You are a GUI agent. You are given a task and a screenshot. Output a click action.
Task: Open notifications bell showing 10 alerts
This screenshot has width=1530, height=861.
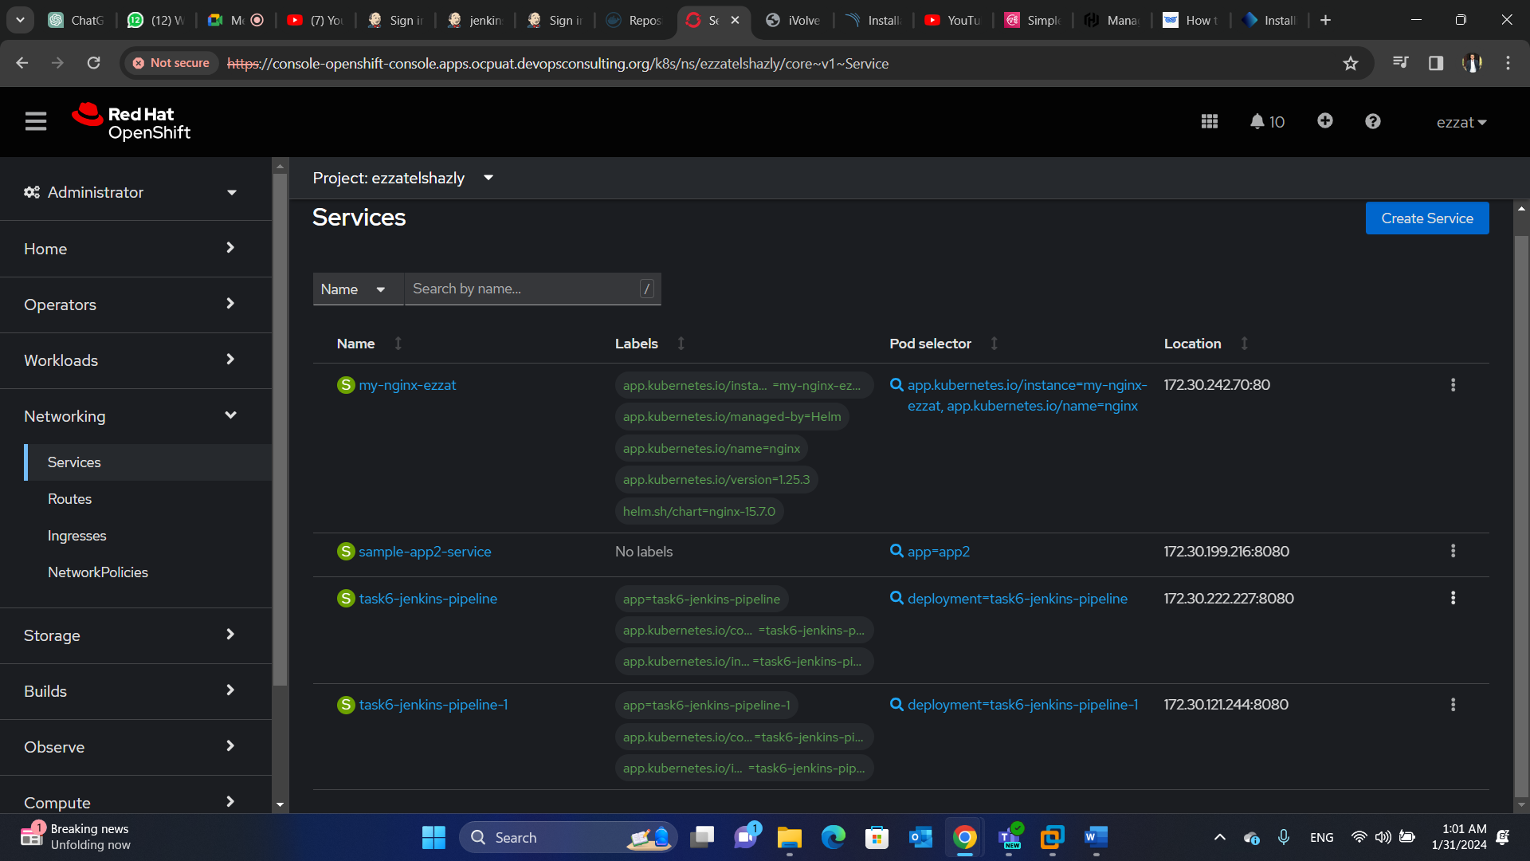click(1267, 121)
